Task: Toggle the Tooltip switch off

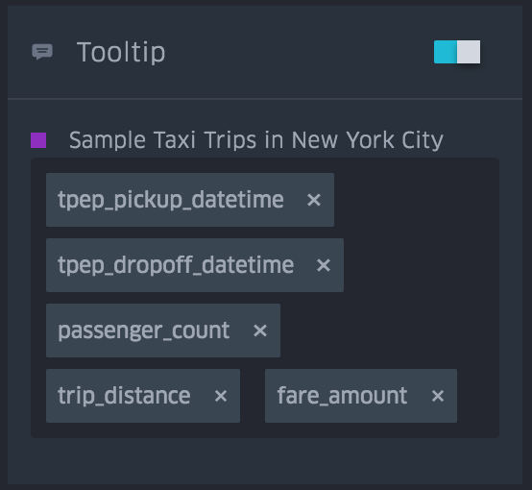Action: pyautogui.click(x=457, y=52)
